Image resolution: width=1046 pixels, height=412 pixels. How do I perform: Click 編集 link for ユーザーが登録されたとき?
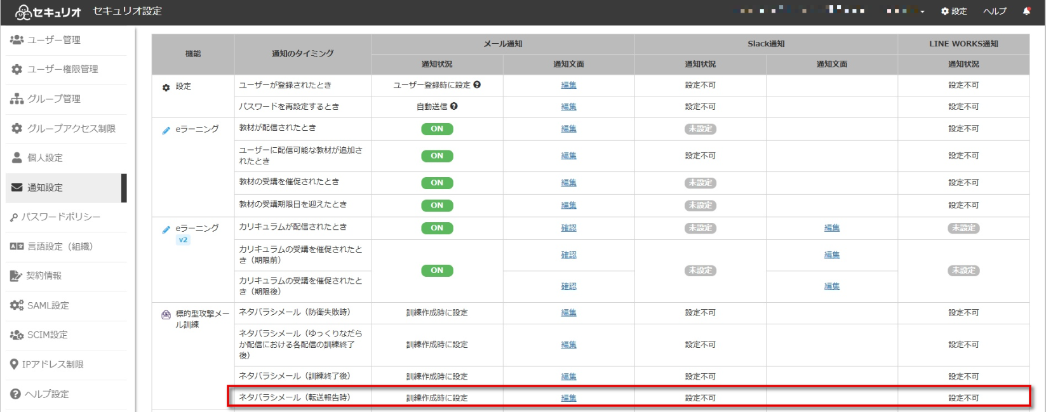coord(568,85)
